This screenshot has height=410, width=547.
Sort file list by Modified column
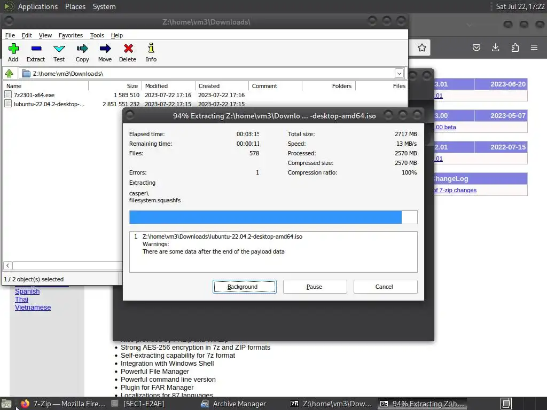(x=168, y=86)
